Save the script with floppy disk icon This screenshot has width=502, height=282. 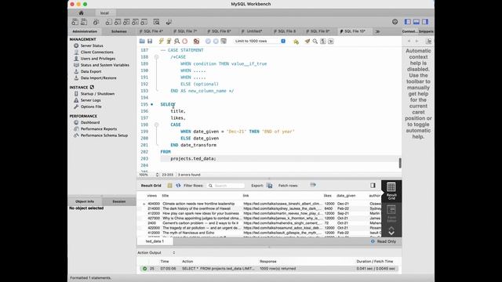point(150,42)
